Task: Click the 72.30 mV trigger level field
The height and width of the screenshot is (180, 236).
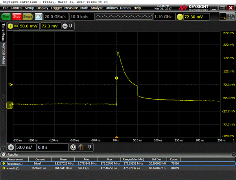Action: click(196, 17)
